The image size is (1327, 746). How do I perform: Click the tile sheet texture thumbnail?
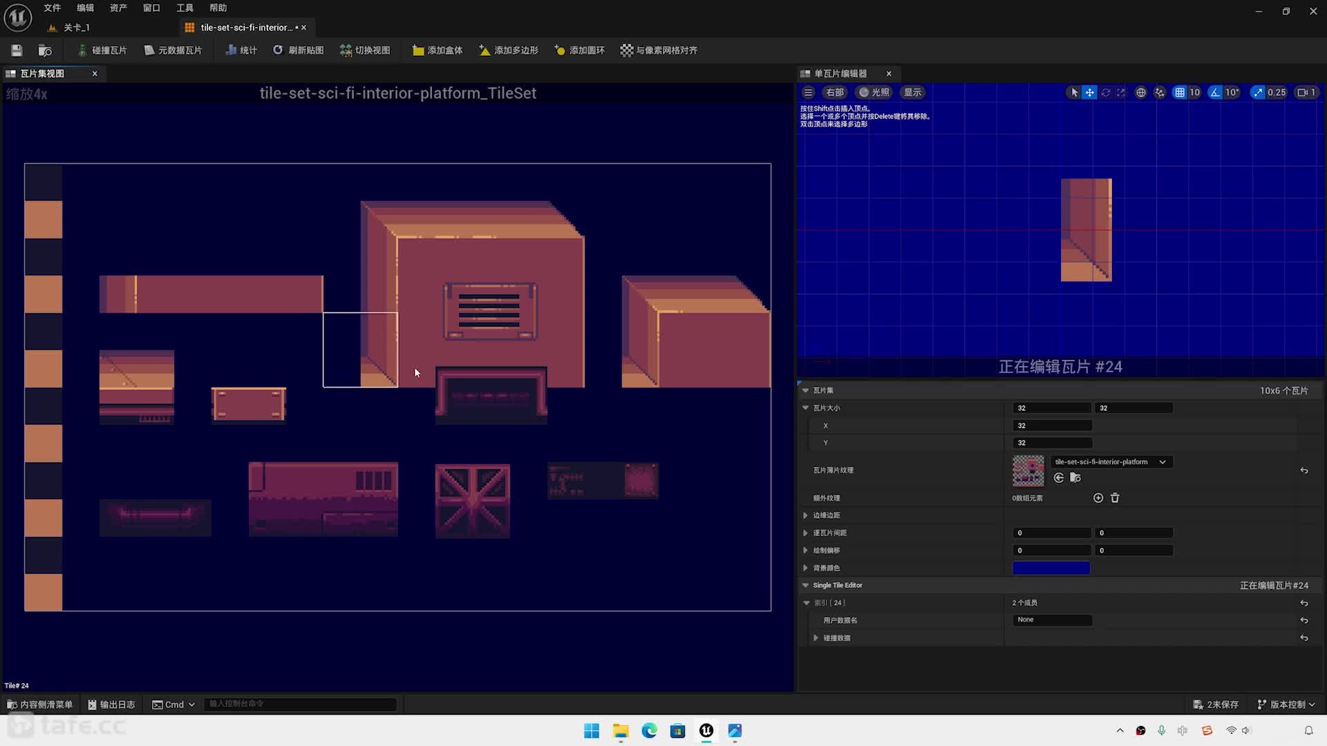click(1028, 470)
